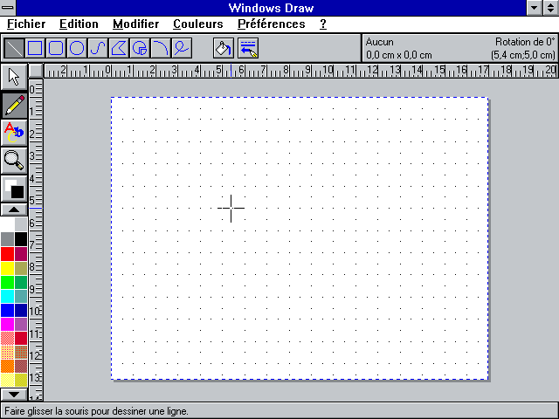Choose the pointer selection arrow tool
Screen dimensions: 559x419
click(x=14, y=77)
